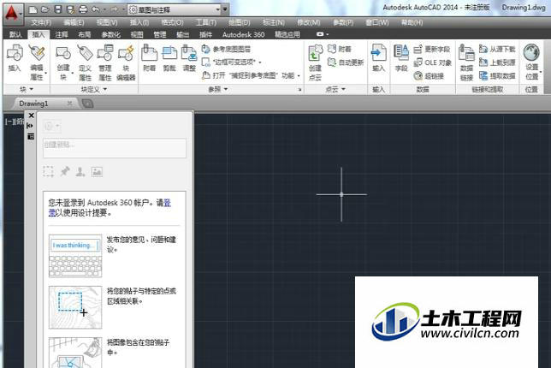551x368 pixels.
Task: Click the Save As icon
Action: coord(70,9)
